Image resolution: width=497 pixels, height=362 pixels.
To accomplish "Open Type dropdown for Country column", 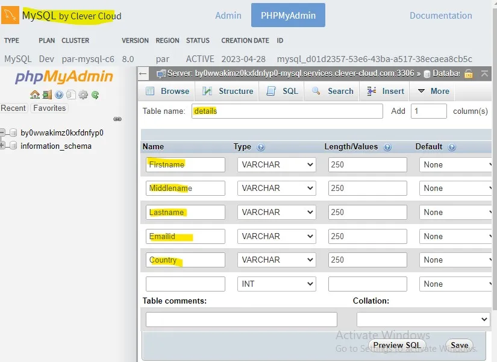I will 277,260.
